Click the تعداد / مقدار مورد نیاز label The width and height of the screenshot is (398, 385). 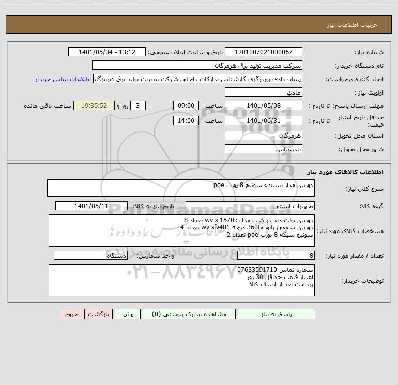[x=355, y=256]
